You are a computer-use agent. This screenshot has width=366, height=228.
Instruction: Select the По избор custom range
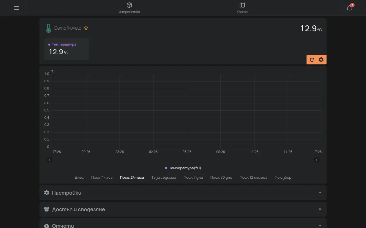click(283, 177)
